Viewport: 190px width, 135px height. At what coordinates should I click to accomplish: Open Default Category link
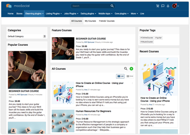click(x=16, y=36)
